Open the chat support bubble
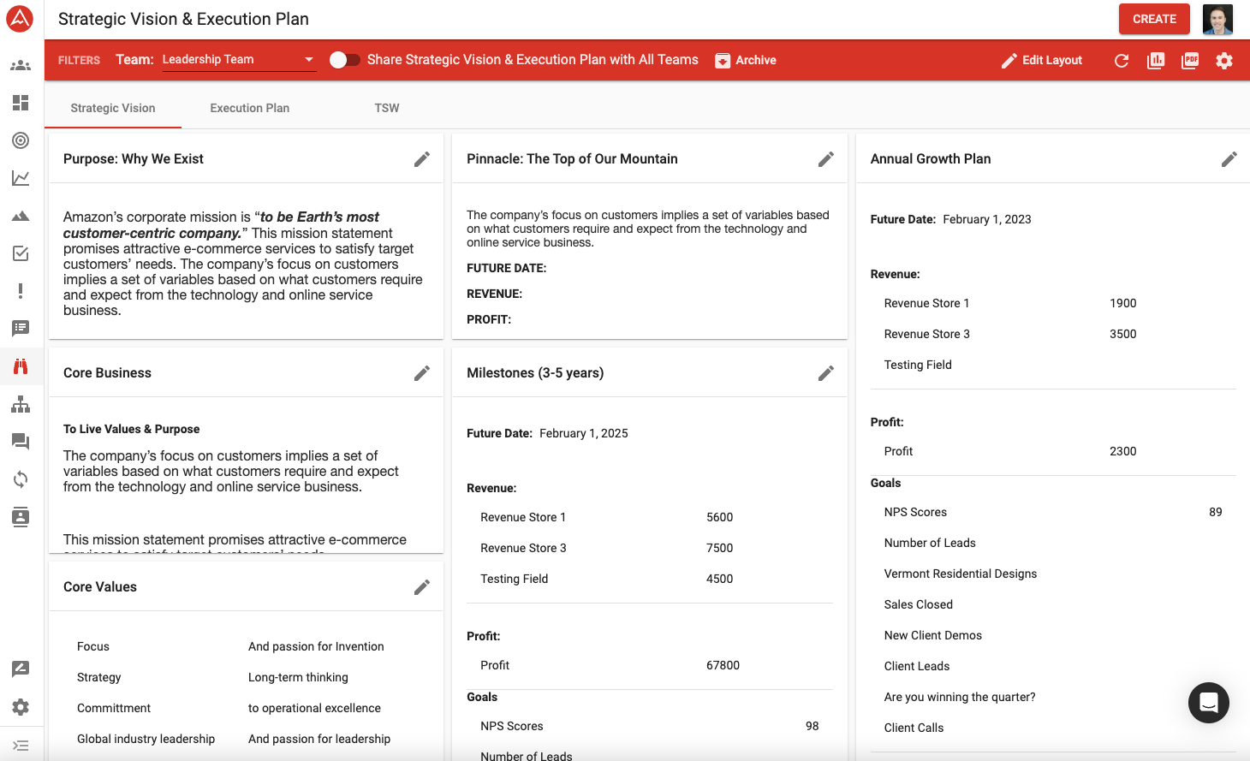The height and width of the screenshot is (761, 1250). click(x=1208, y=703)
